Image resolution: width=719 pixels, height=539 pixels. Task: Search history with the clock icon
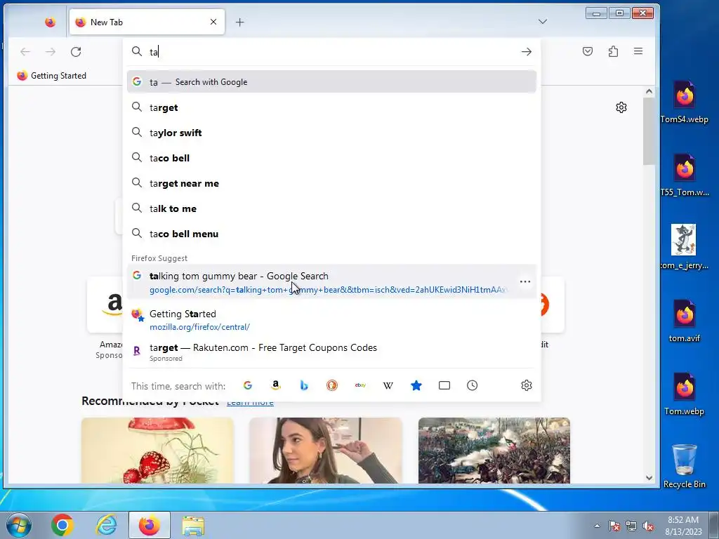click(x=473, y=385)
